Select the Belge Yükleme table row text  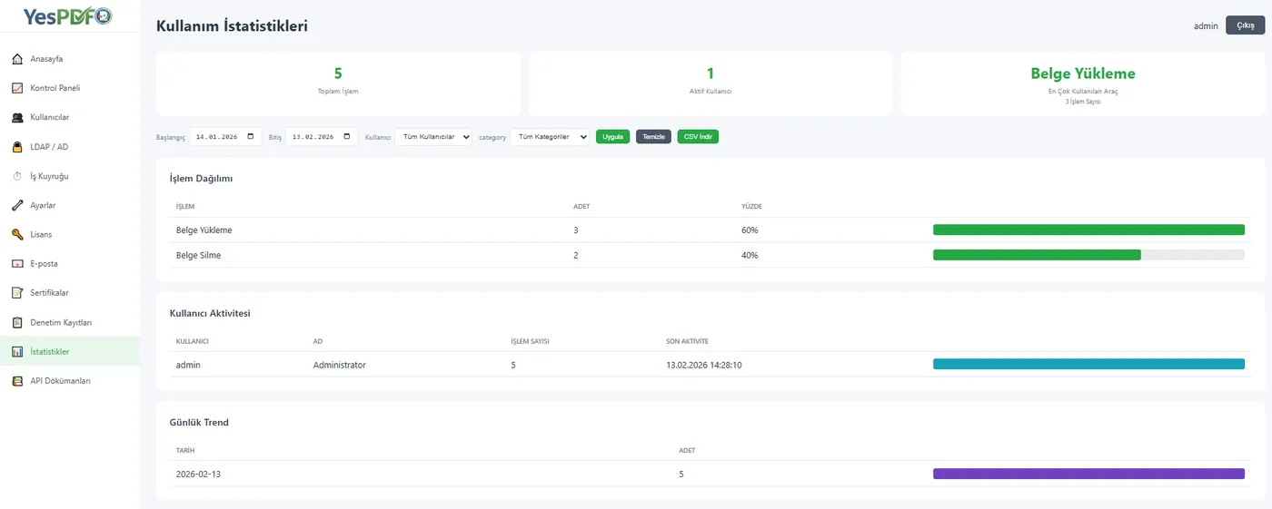204,230
